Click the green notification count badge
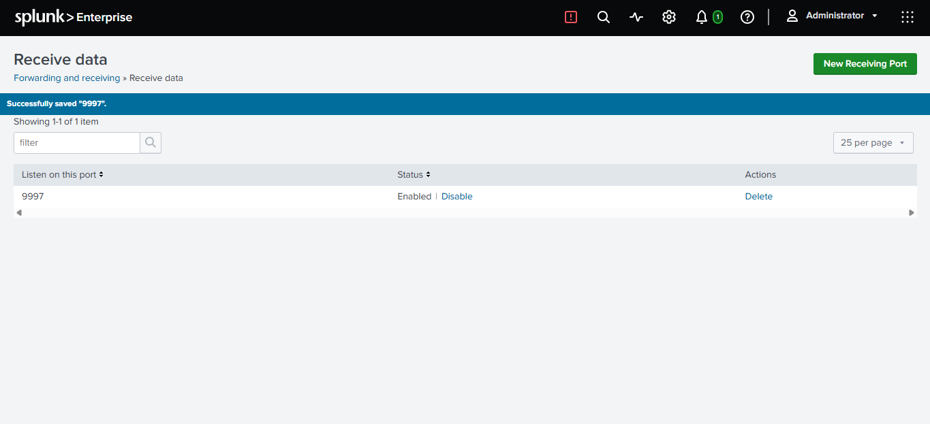 tap(717, 17)
